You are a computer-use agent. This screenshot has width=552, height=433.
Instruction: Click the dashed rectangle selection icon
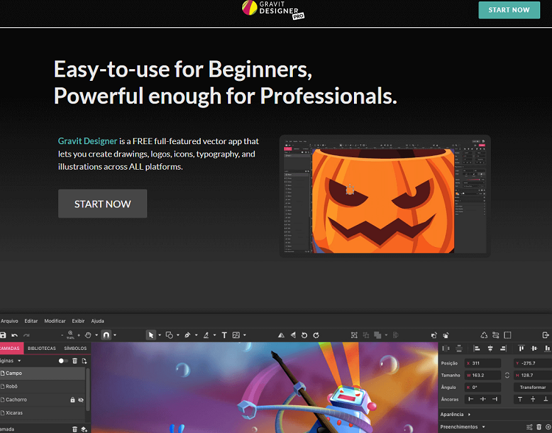[507, 335]
